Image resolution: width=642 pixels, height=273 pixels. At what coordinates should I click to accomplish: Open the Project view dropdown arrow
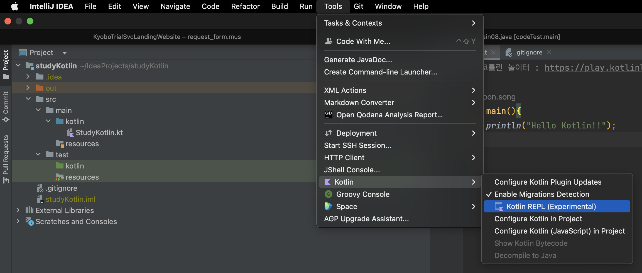(x=65, y=53)
